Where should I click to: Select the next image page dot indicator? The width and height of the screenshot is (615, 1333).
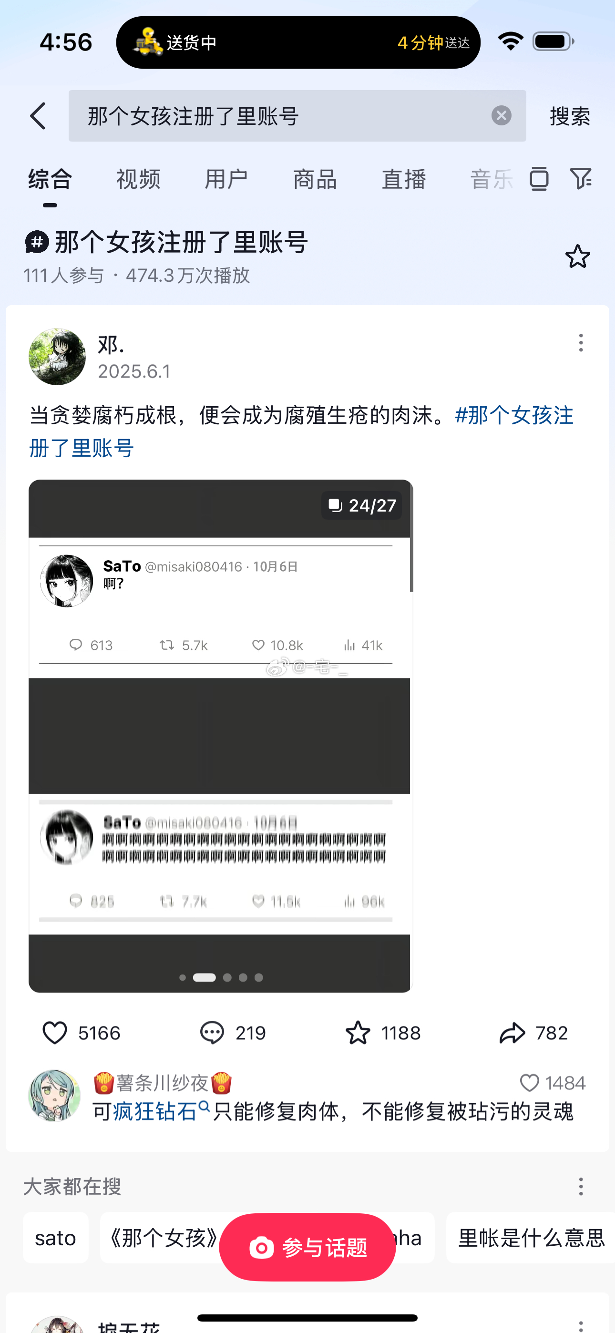click(x=227, y=977)
